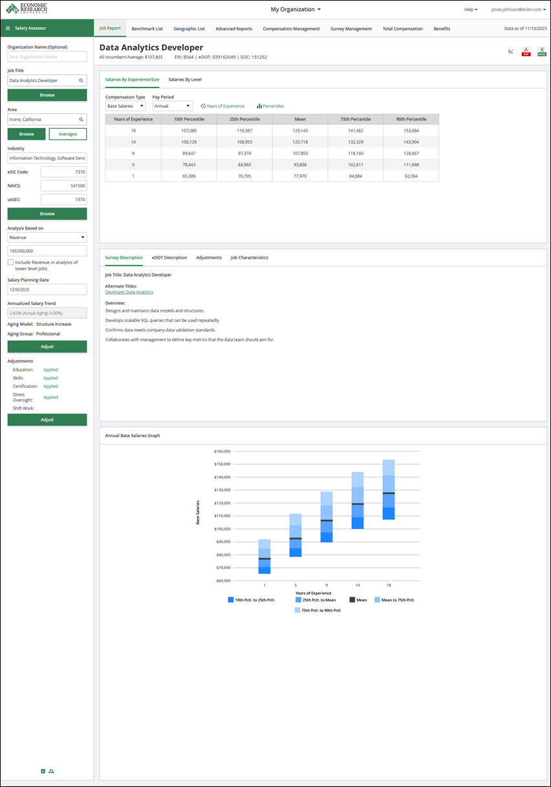Expand the Analysis Based on Revenue dropdown
Screen dimensions: 551x787
point(47,237)
